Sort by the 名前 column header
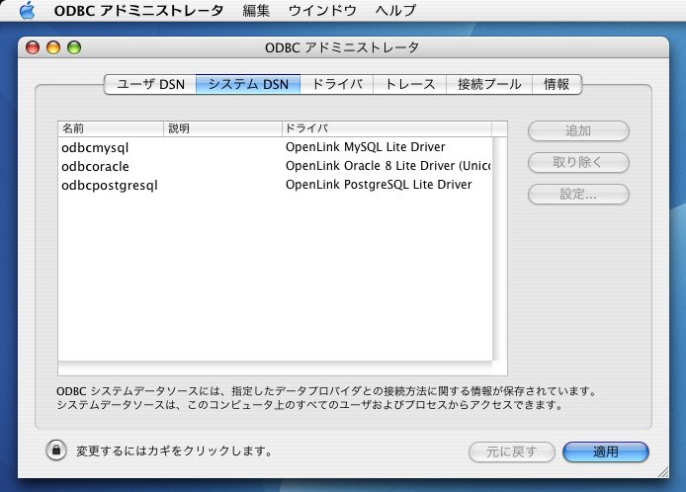The image size is (686, 492). click(x=111, y=128)
